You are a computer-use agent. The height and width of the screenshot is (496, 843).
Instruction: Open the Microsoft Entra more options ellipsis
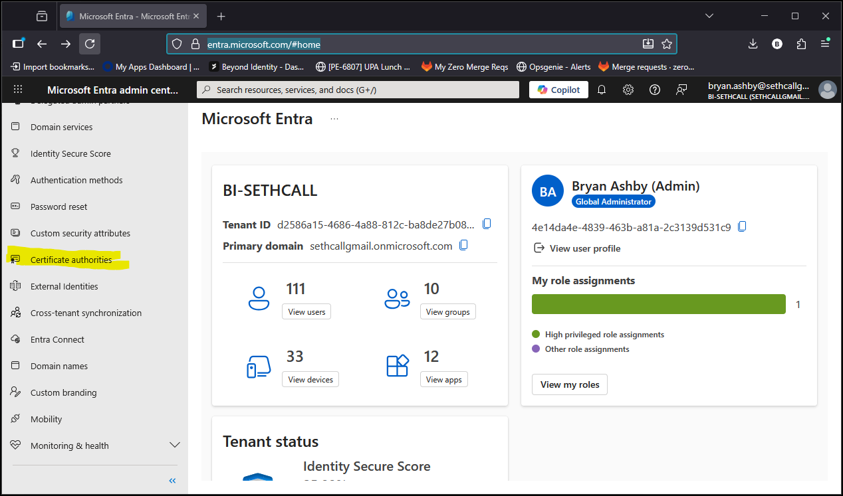pyautogui.click(x=334, y=119)
